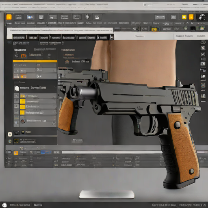Click the small arrow ending the dark tab row
This screenshot has height=208, width=208.
pos(111,37)
